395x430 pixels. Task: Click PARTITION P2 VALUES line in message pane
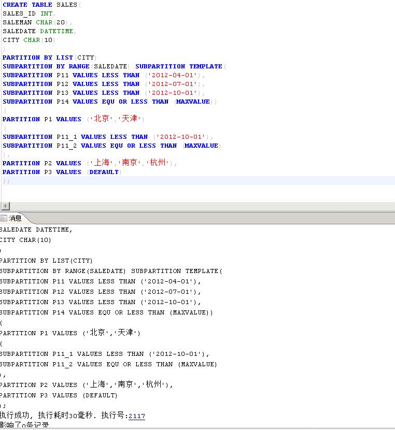pyautogui.click(x=87, y=385)
